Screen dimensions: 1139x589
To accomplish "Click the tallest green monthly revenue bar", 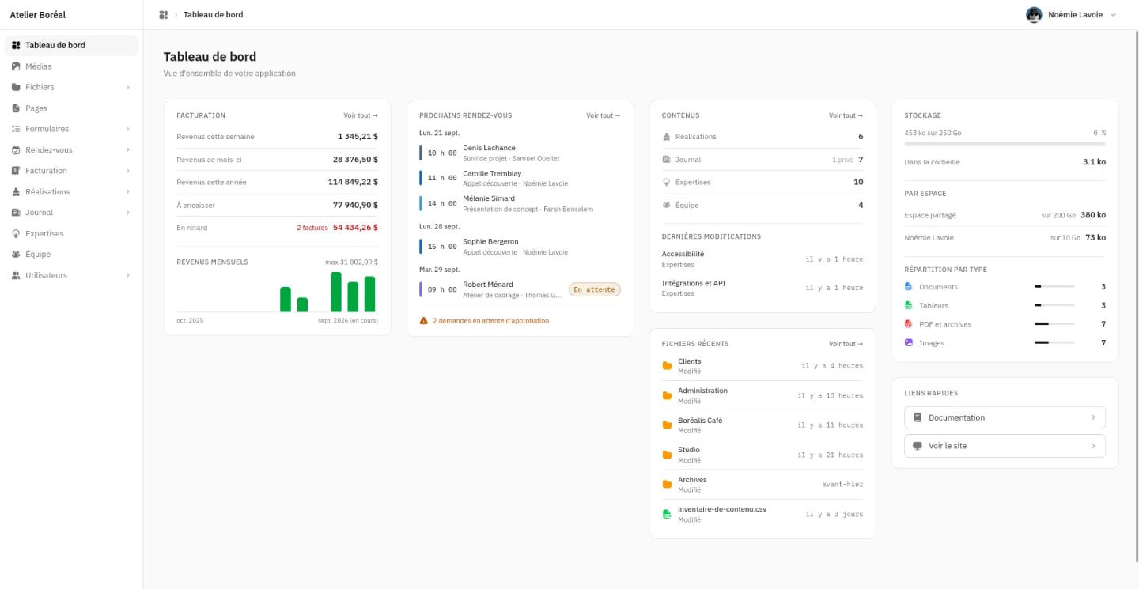I will point(336,292).
